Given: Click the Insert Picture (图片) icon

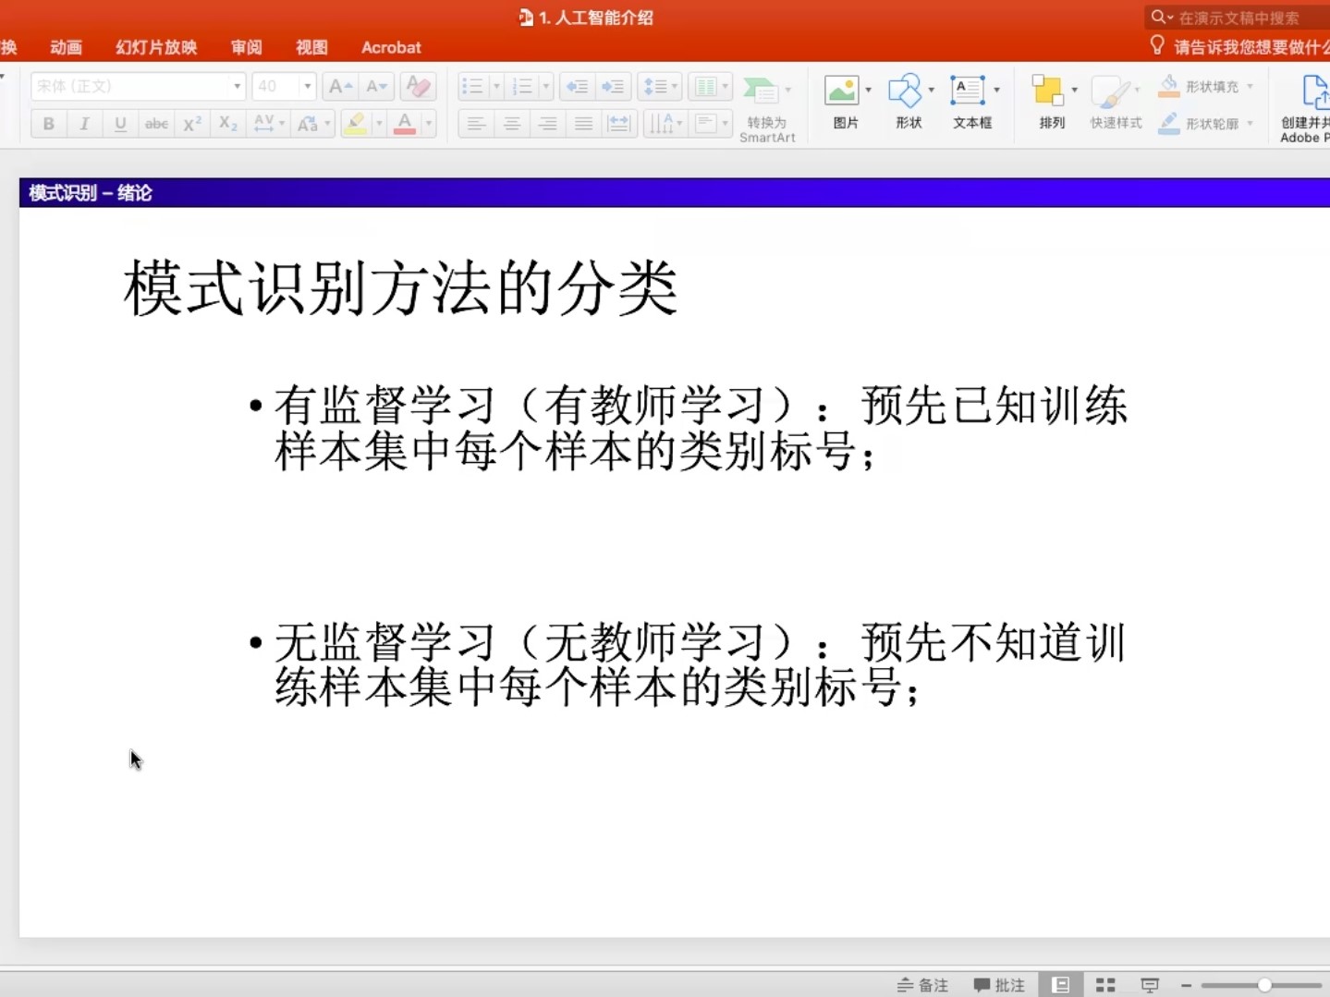Looking at the screenshot, I should 842,91.
